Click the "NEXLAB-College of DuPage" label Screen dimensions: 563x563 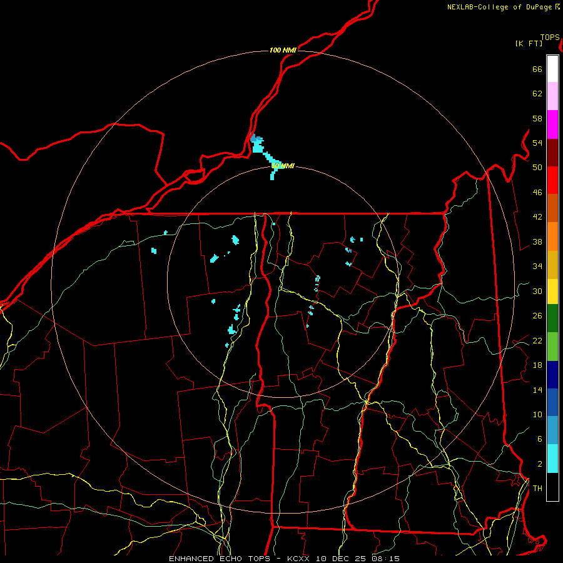tap(500, 7)
